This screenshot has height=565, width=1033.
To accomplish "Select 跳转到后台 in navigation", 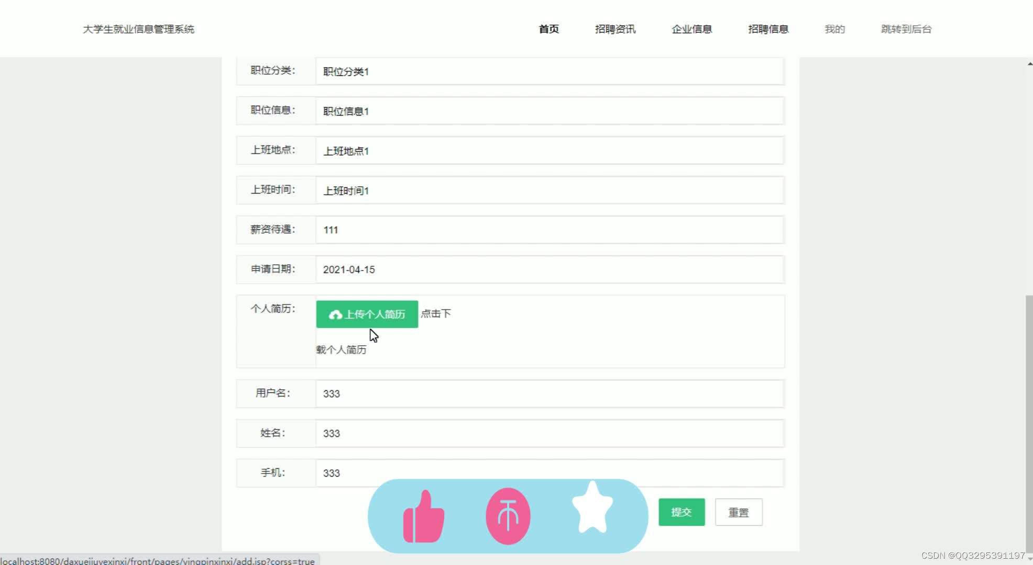I will click(906, 29).
